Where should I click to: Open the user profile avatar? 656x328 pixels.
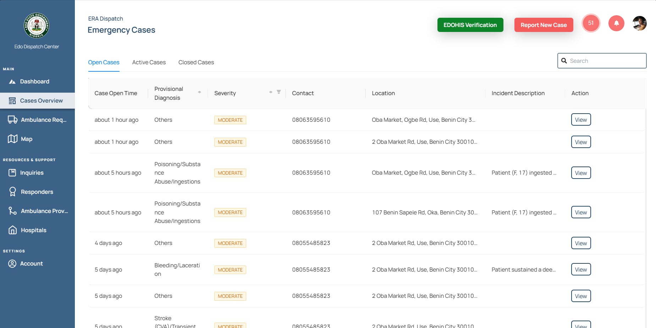640,23
